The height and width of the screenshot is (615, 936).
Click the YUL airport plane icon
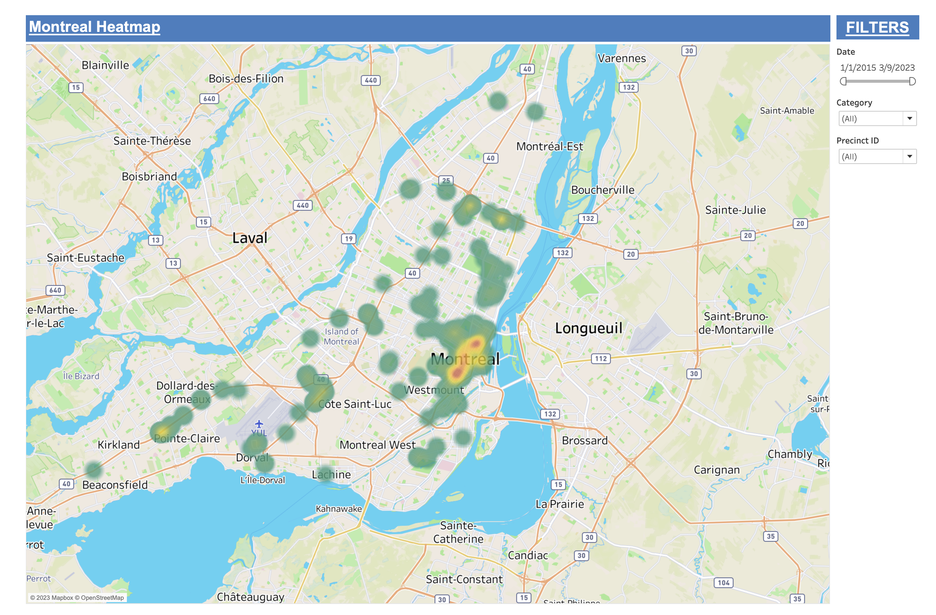point(258,424)
